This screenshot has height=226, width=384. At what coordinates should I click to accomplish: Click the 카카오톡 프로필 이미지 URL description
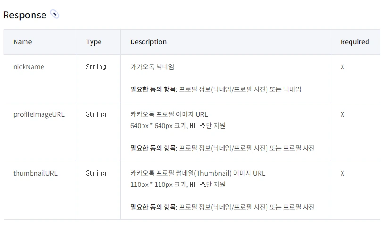pyautogui.click(x=169, y=114)
